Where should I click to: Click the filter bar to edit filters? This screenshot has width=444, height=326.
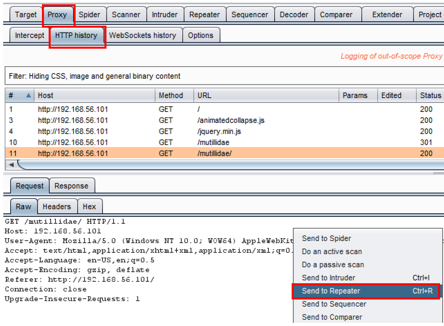(222, 76)
